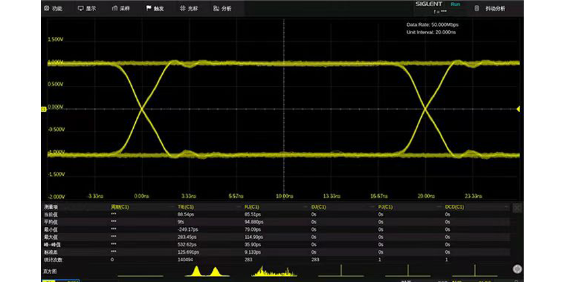Click the Data Rate readout text

(x=432, y=25)
